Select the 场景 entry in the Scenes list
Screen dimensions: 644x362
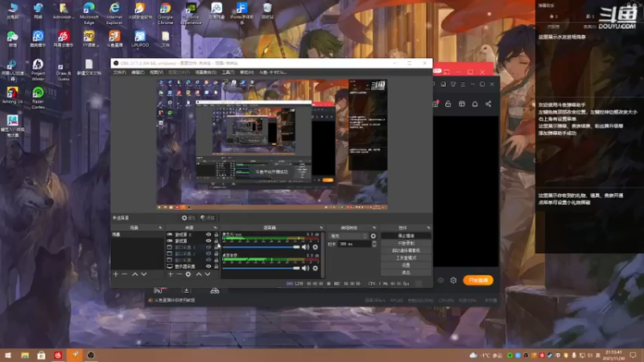(x=137, y=234)
